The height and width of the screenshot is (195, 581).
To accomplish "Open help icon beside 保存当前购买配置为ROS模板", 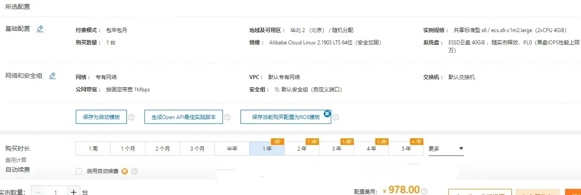I will coord(336,118).
